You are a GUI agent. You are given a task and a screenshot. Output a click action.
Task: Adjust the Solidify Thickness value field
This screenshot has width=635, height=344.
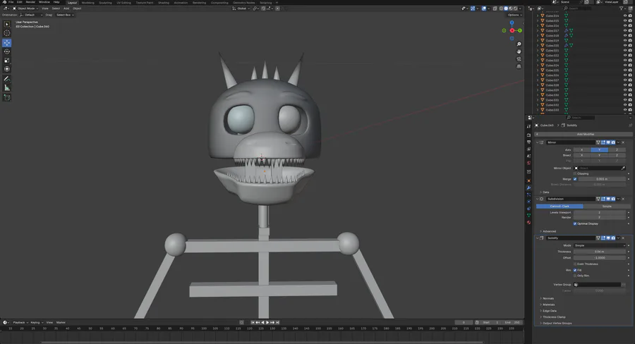click(x=600, y=252)
